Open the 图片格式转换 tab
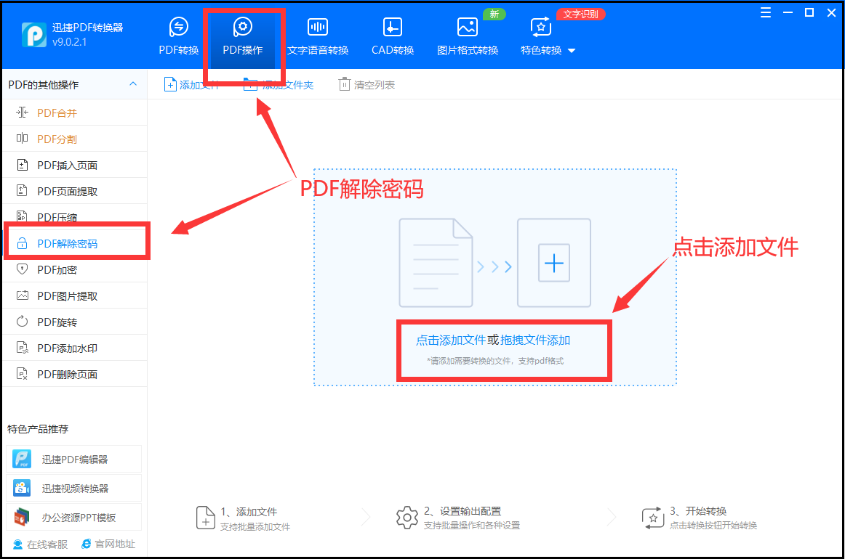Screen dimensions: 845x559 click(x=468, y=36)
